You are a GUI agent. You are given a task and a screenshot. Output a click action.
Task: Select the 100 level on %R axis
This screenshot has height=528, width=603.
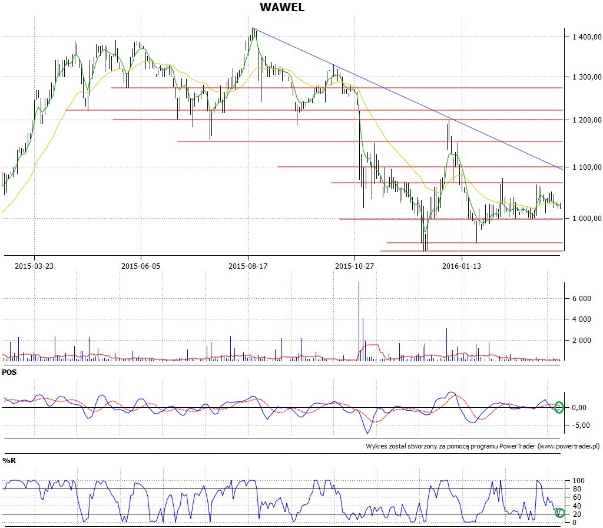coord(578,481)
